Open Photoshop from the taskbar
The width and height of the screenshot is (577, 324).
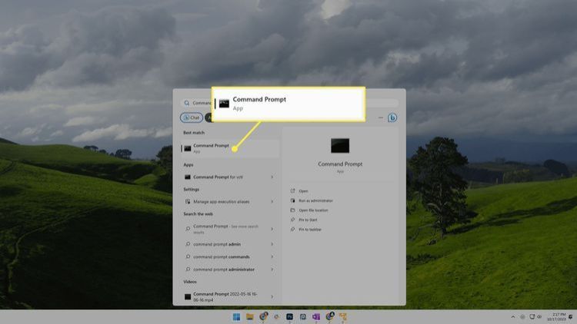tap(289, 316)
